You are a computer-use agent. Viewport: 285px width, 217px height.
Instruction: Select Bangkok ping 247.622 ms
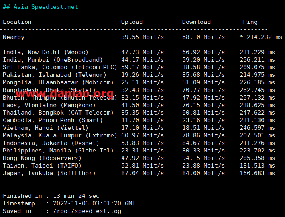pyautogui.click(x=257, y=113)
